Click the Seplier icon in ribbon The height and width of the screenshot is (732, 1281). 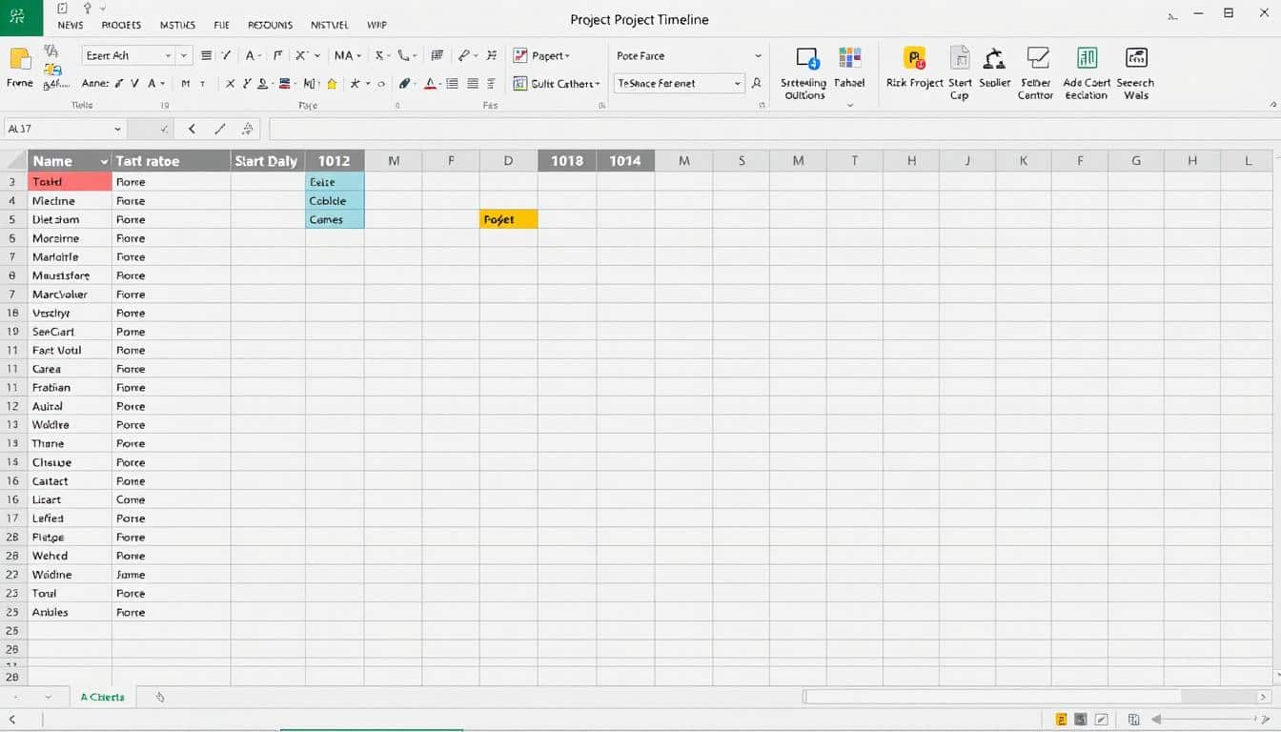point(994,59)
